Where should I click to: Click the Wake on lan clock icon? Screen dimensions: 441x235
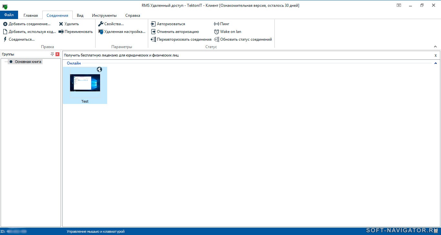click(x=217, y=32)
